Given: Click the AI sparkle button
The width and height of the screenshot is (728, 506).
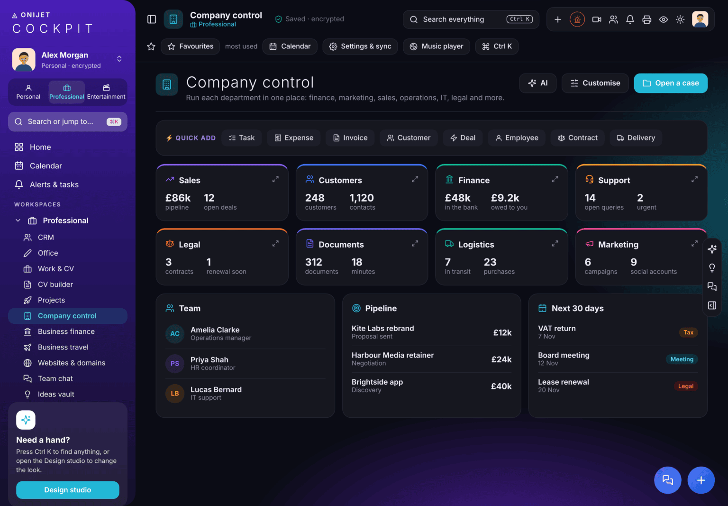Looking at the screenshot, I should point(538,83).
